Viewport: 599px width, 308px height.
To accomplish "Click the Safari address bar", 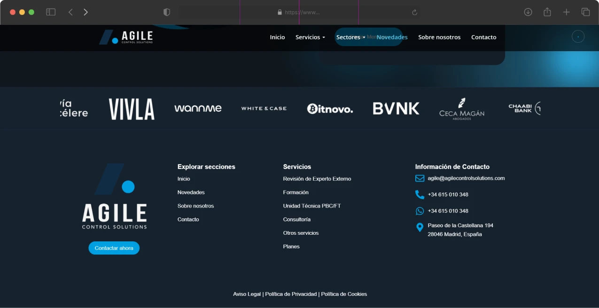I will click(x=301, y=12).
